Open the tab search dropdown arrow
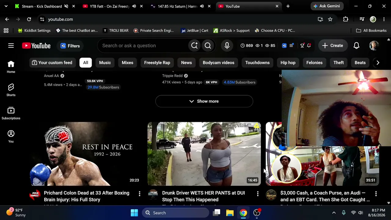The width and height of the screenshot is (391, 220). coord(6,6)
